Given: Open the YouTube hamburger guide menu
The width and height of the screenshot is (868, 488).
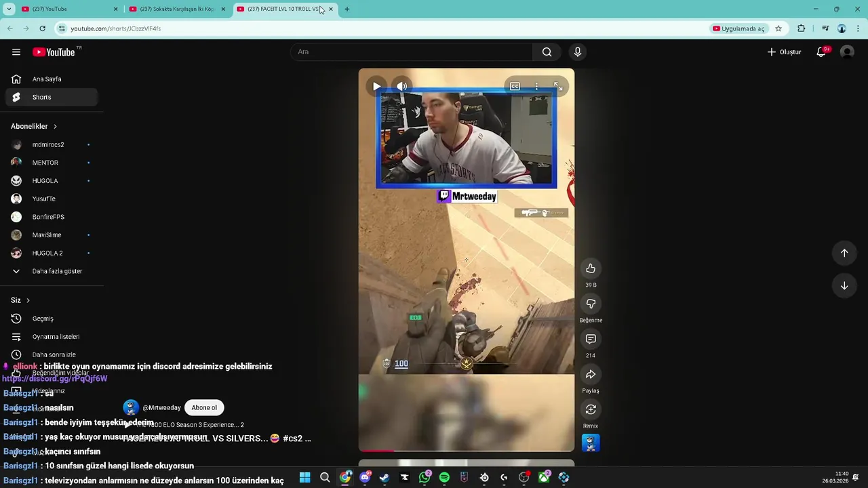Looking at the screenshot, I should coord(16,52).
